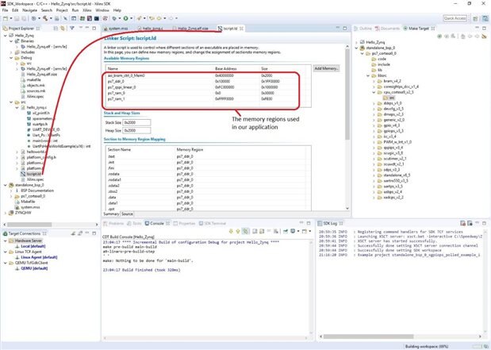This screenshot has width=491, height=350.
Task: Minimize the Make Target panel
Action: (x=477, y=28)
